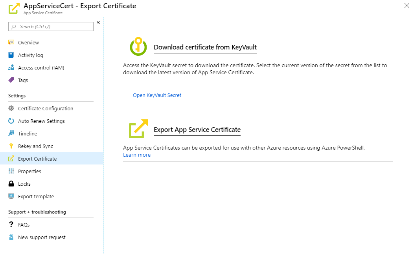Click the Locks padlock icon
The width and height of the screenshot is (412, 254).
[11, 184]
